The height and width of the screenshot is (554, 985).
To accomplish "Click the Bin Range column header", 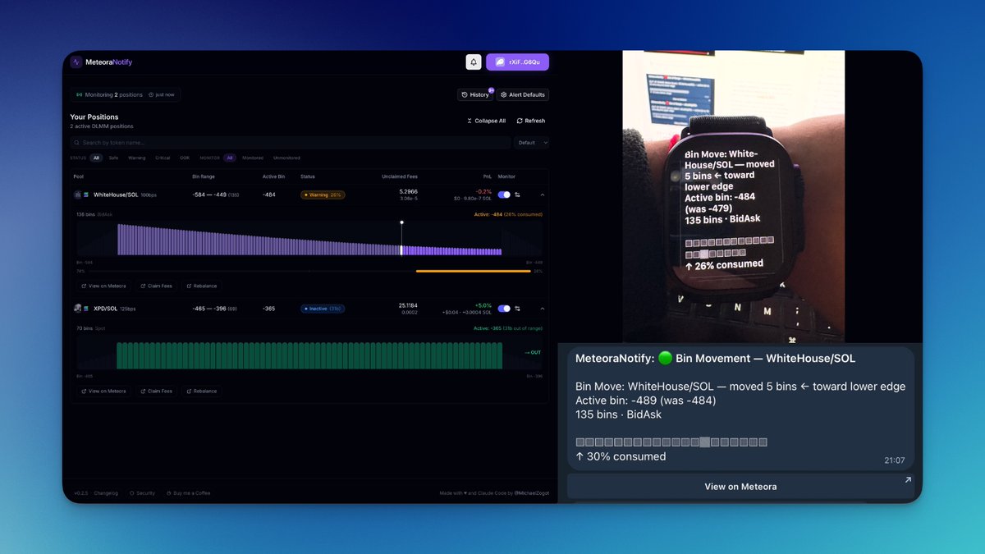I will point(204,176).
